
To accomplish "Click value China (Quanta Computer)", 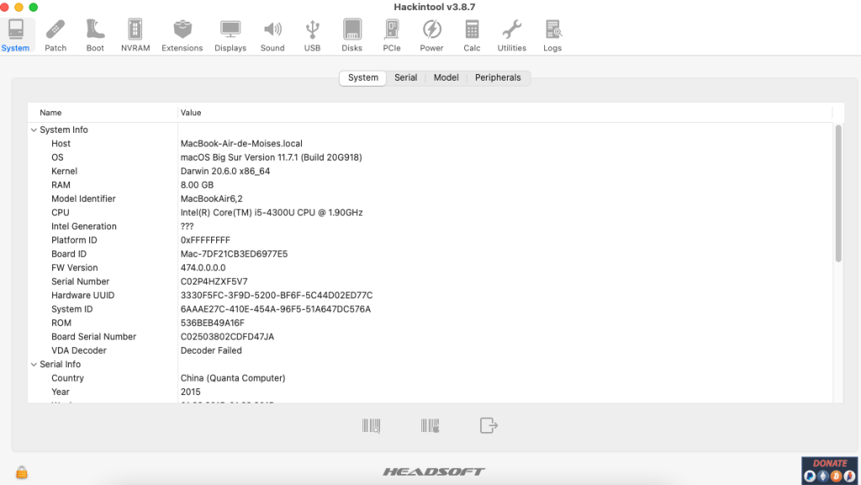I will click(x=233, y=378).
